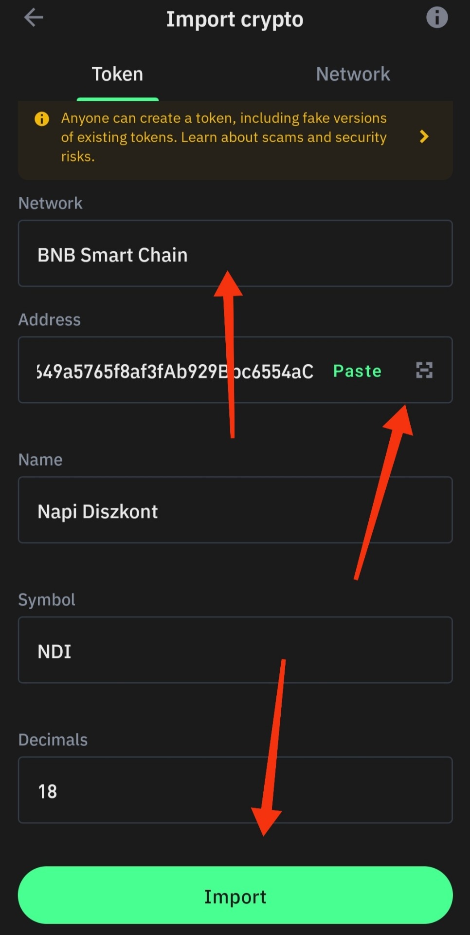
Task: Read the scam and security risks warning
Action: (224, 137)
